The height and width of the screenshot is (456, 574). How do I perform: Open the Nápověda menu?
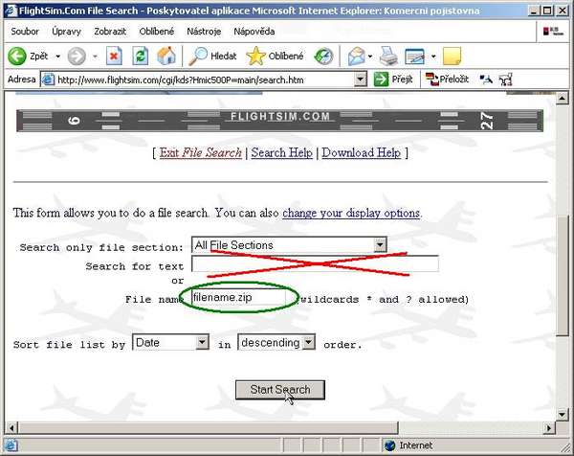pos(254,32)
